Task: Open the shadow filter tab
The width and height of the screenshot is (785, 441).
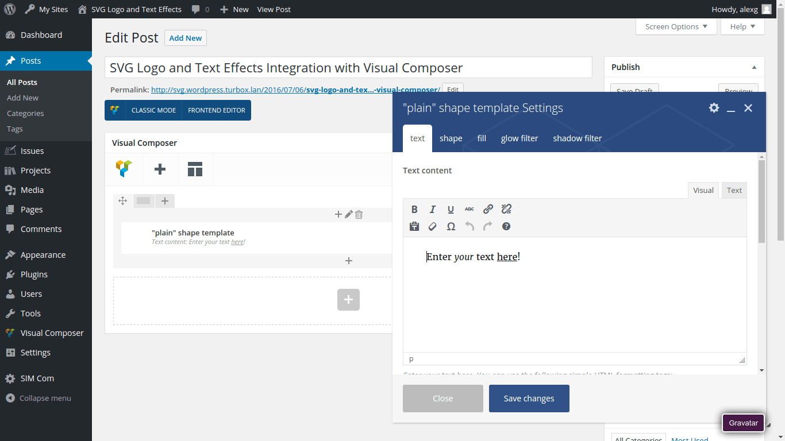Action: pos(578,138)
